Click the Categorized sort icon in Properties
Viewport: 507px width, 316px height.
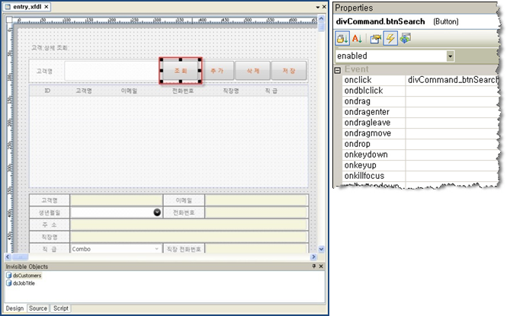point(343,39)
